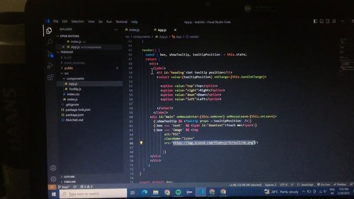Click the Prettier status bar item

[340, 185]
